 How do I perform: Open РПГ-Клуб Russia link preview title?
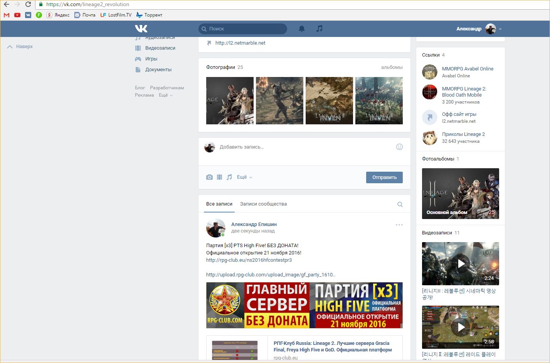[333, 346]
